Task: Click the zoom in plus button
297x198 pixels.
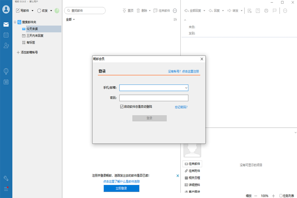Action: [x=274, y=195]
